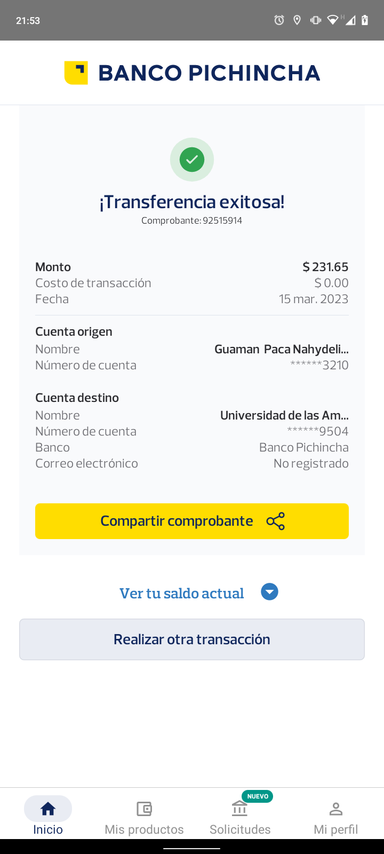This screenshot has height=854, width=384.
Task: Tap the Inicio home icon
Action: pos(48,809)
